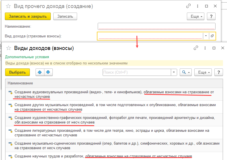Select row 'Создание художественно-графических произведений'
The height and width of the screenshot is (160, 227).
[x=114, y=120]
